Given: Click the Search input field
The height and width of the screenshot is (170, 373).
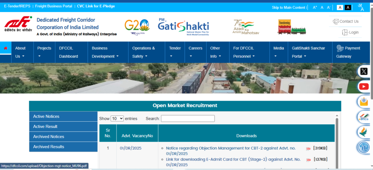Looking at the screenshot, I should [x=188, y=118].
